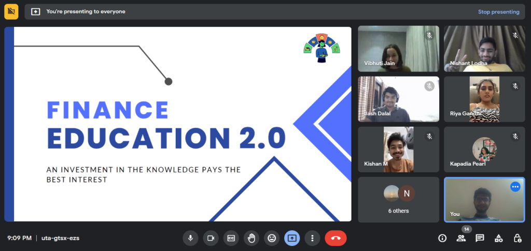Turn the camera on or off
Image resolution: width=531 pixels, height=251 pixels.
211,238
